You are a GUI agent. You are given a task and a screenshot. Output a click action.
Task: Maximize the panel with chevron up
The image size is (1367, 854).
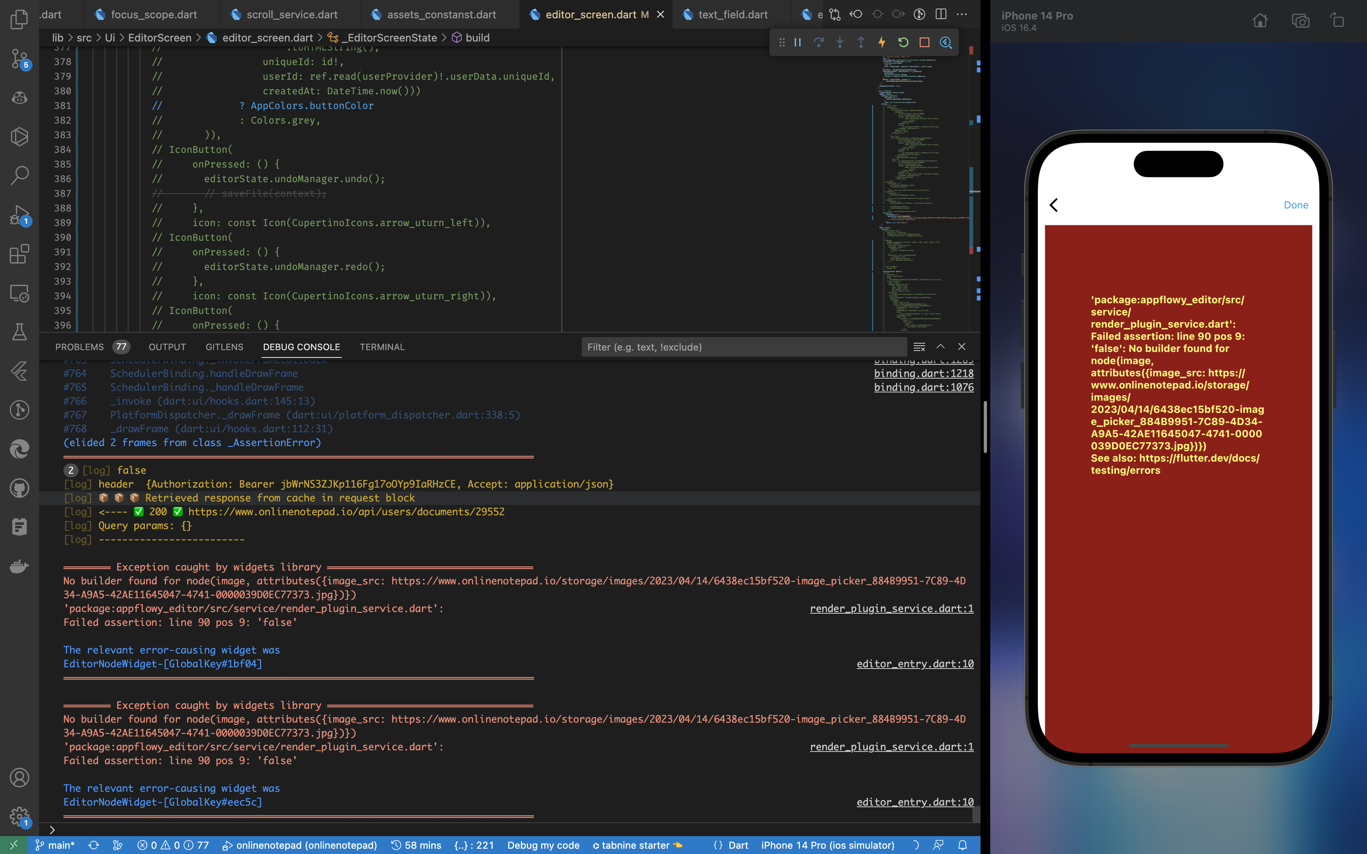tap(941, 347)
